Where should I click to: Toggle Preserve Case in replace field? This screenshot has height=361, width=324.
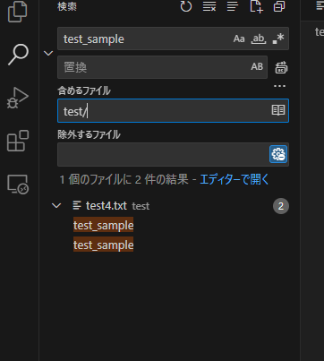click(x=257, y=66)
